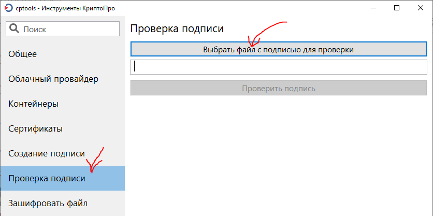Minimize the cptools window
The width and height of the screenshot is (433, 216).
point(373,8)
